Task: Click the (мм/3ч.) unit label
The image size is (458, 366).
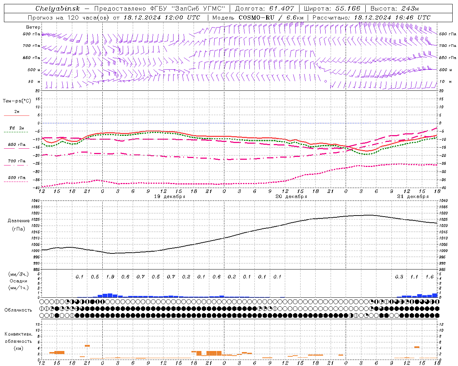Action: [x=18, y=274]
